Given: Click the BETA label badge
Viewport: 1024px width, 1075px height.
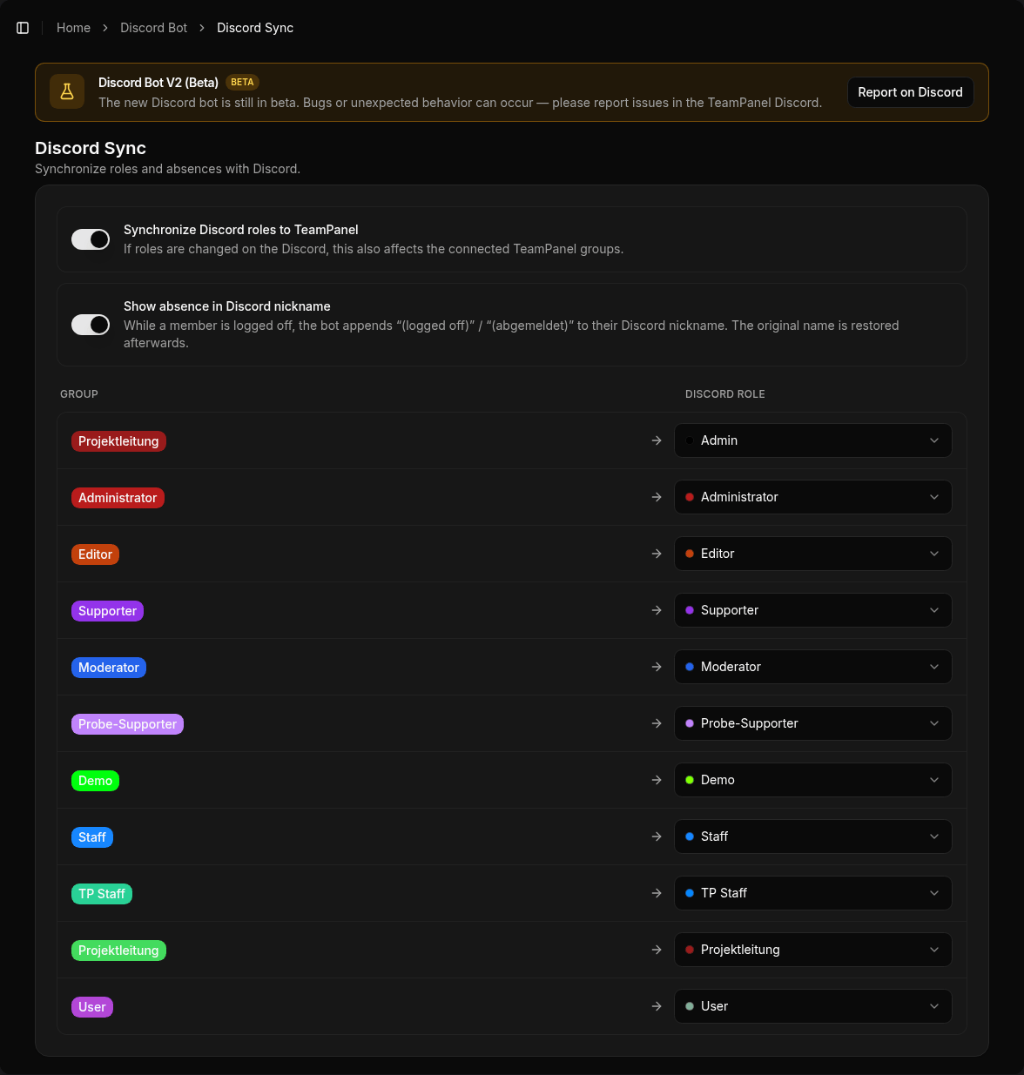Looking at the screenshot, I should pyautogui.click(x=242, y=83).
